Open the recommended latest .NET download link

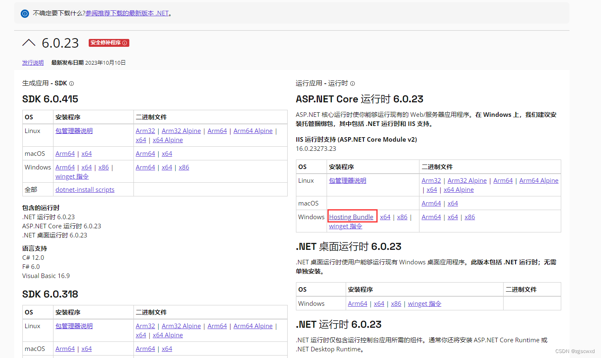127,13
